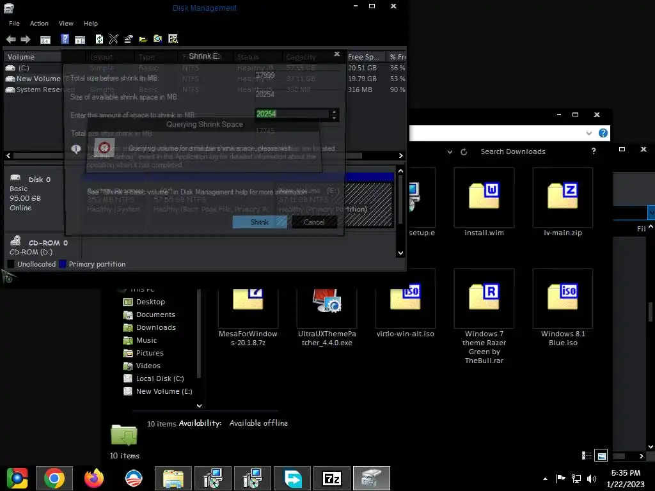
Task: Open the File menu in Disk Management
Action: point(14,24)
